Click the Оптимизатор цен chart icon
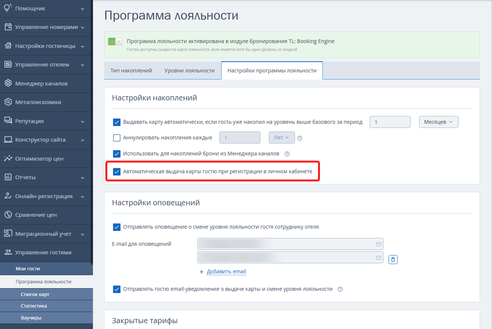 (x=8, y=158)
